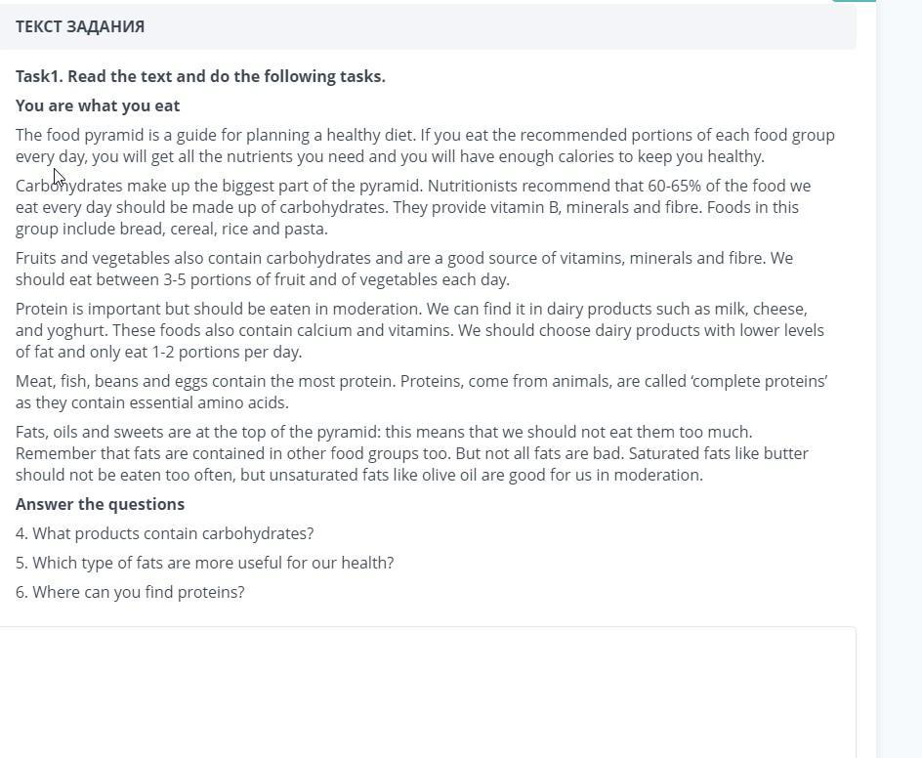The width and height of the screenshot is (922, 758).
Task: Click question 6 'Where can you find proteins?'
Action: pos(130,592)
